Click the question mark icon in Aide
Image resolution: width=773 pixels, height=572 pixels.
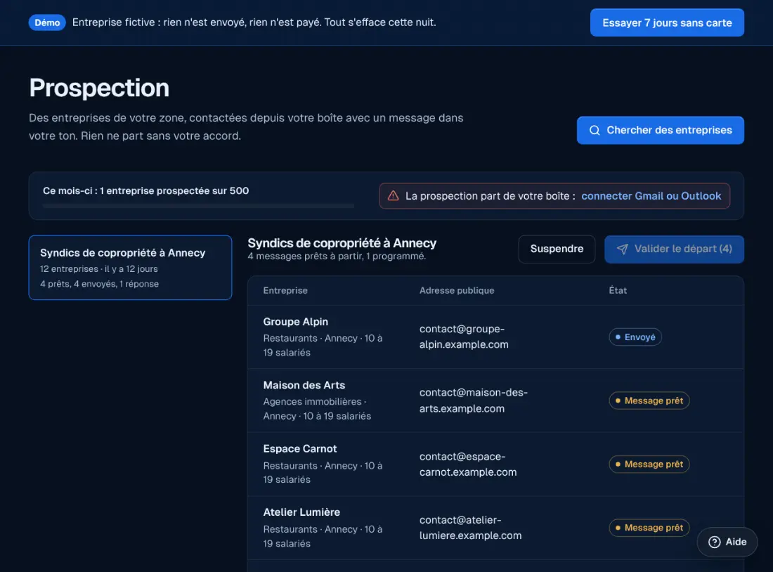click(715, 542)
